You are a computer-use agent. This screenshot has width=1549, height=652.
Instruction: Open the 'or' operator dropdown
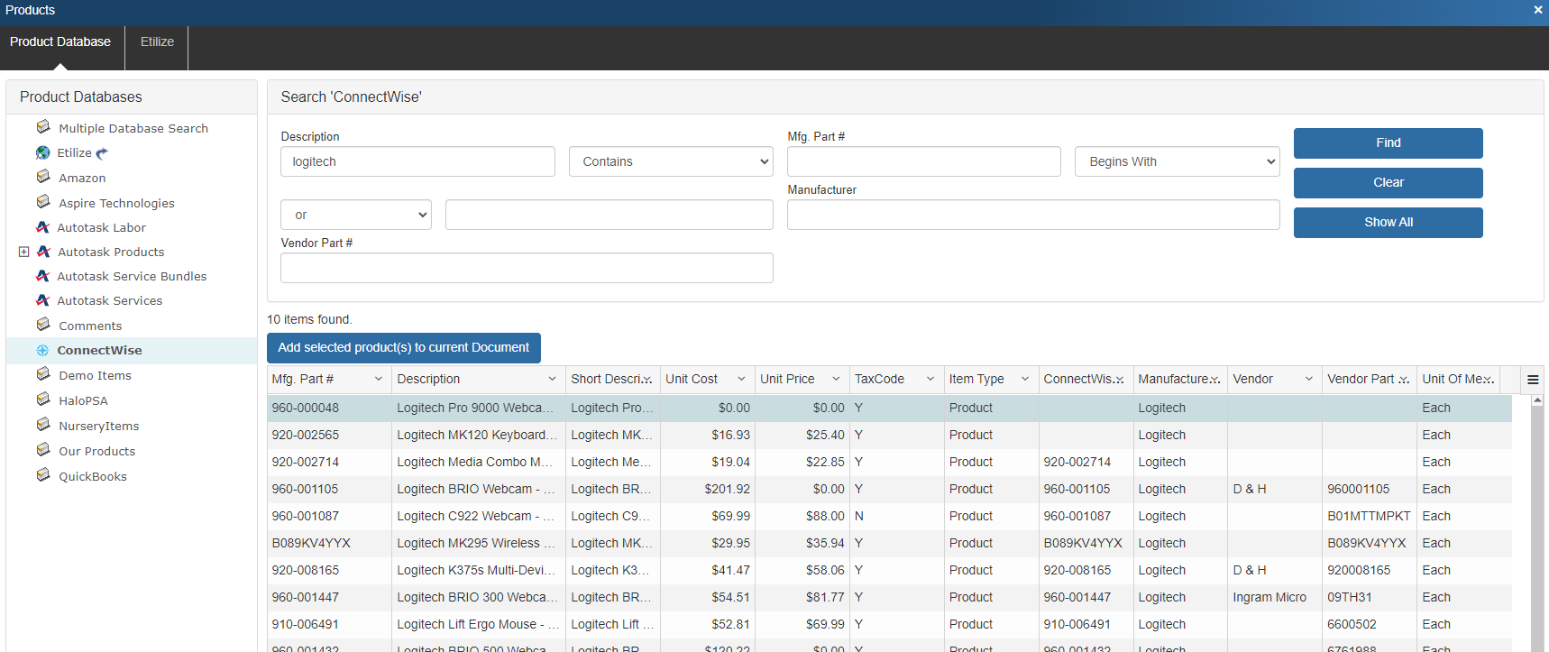[x=355, y=215]
